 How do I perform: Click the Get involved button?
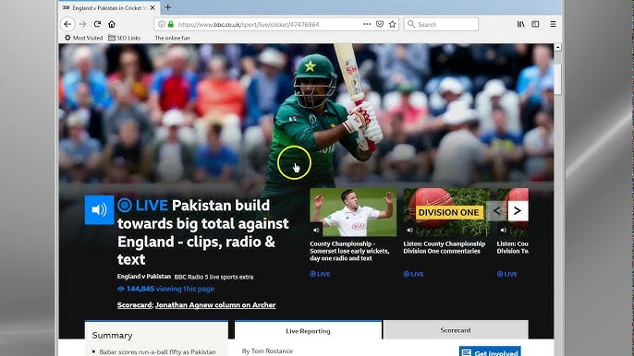pyautogui.click(x=490, y=351)
